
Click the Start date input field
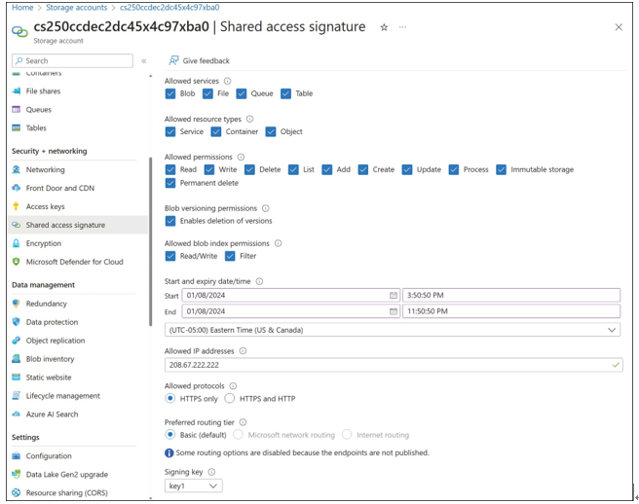[290, 295]
